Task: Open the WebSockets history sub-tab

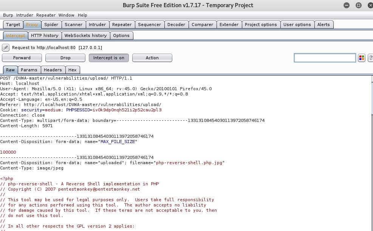Action: point(86,35)
